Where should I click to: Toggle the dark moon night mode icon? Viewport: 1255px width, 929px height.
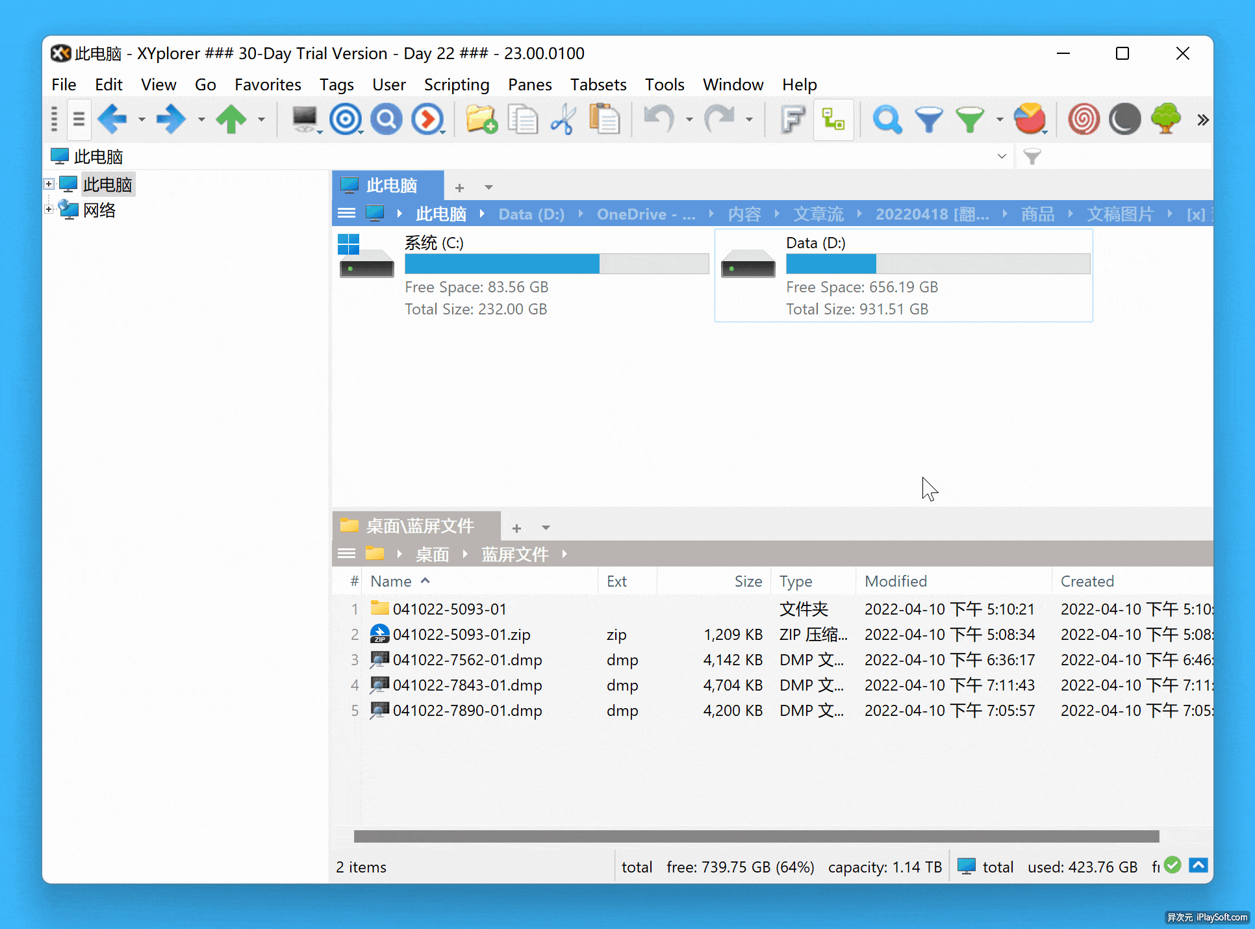coord(1124,120)
